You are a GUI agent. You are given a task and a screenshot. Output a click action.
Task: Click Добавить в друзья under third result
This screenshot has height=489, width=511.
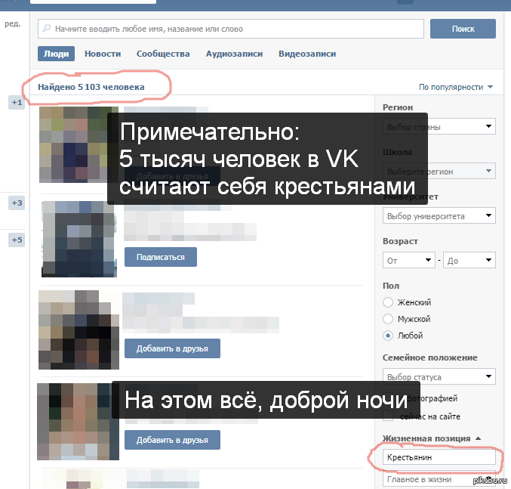172,348
